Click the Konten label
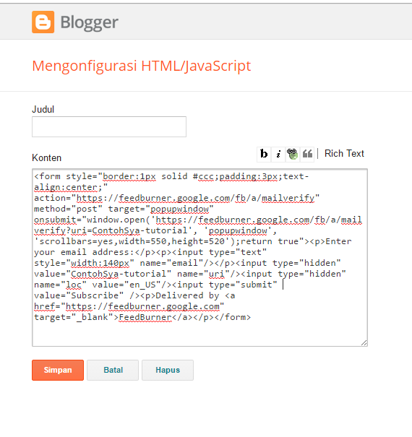This screenshot has height=437, width=412. [46, 157]
